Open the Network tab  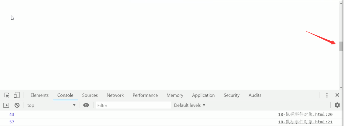tap(115, 95)
